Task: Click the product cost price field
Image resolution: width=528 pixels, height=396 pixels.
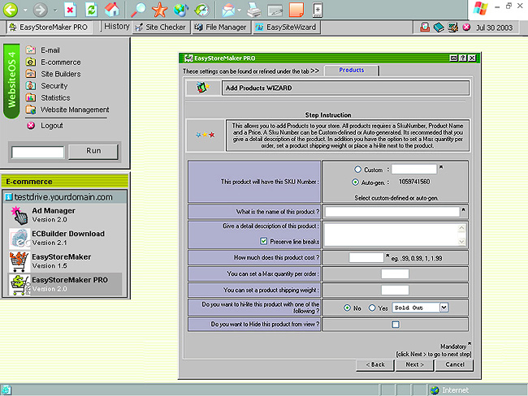Action: [x=366, y=258]
